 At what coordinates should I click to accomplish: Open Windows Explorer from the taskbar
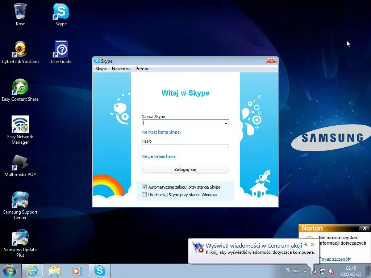[55, 271]
